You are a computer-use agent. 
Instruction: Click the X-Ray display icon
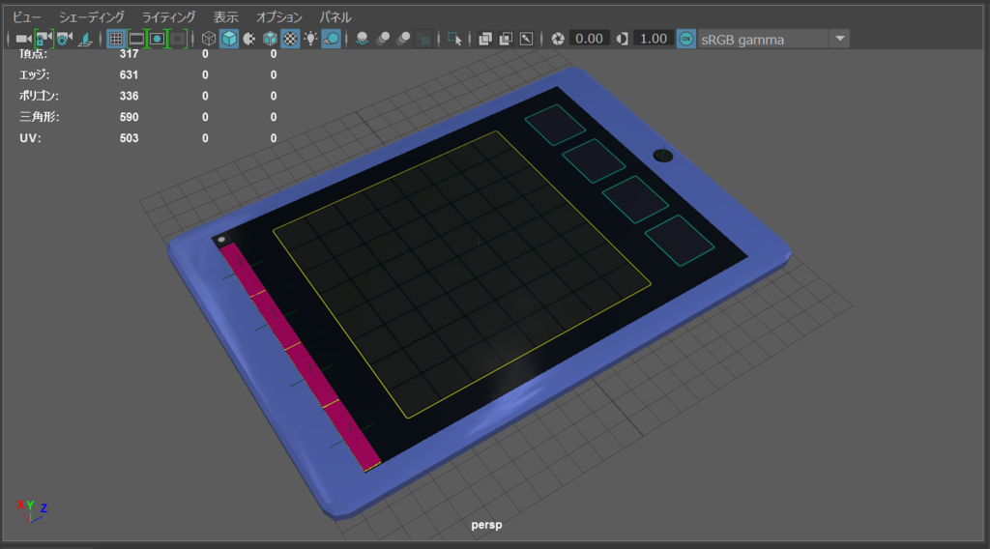tap(485, 39)
